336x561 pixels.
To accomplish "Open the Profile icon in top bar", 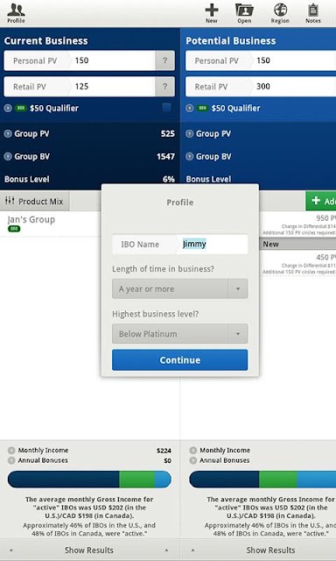I will pyautogui.click(x=16, y=13).
